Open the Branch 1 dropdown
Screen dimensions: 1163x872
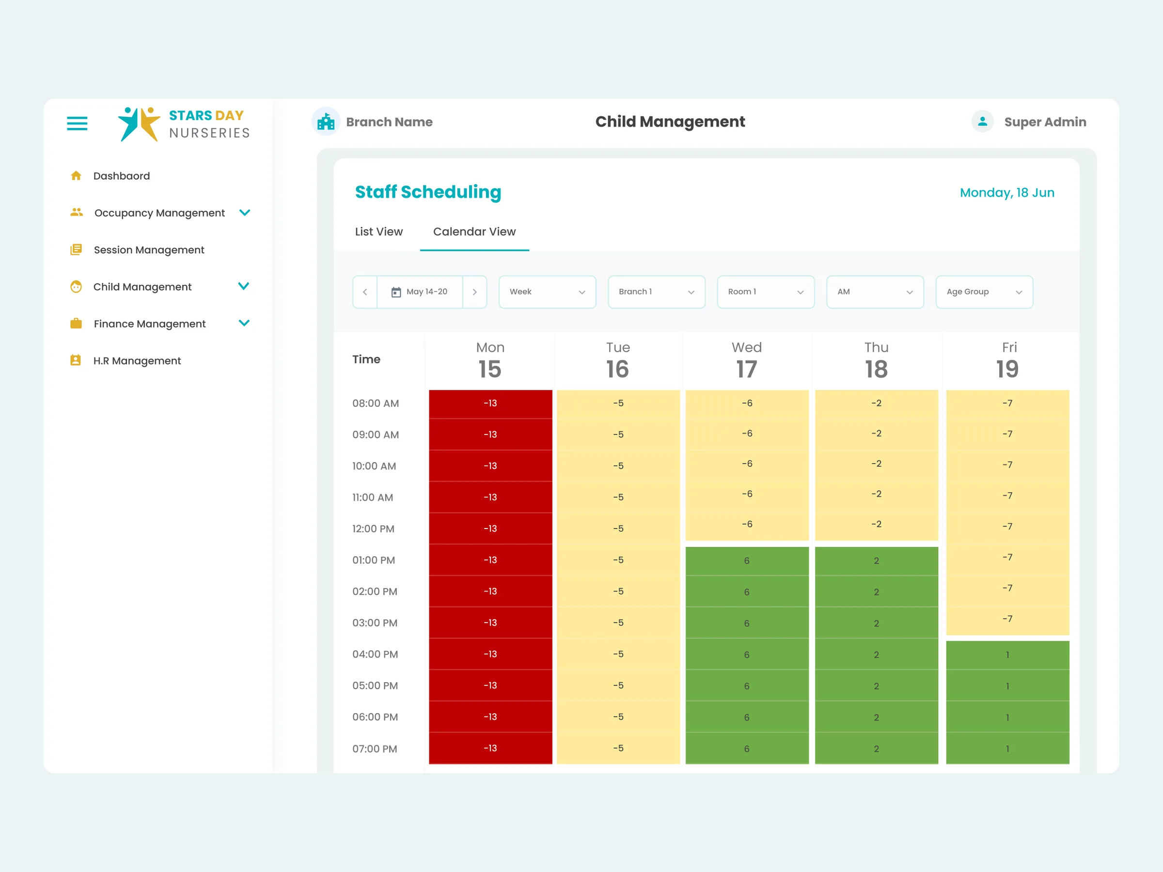point(657,292)
